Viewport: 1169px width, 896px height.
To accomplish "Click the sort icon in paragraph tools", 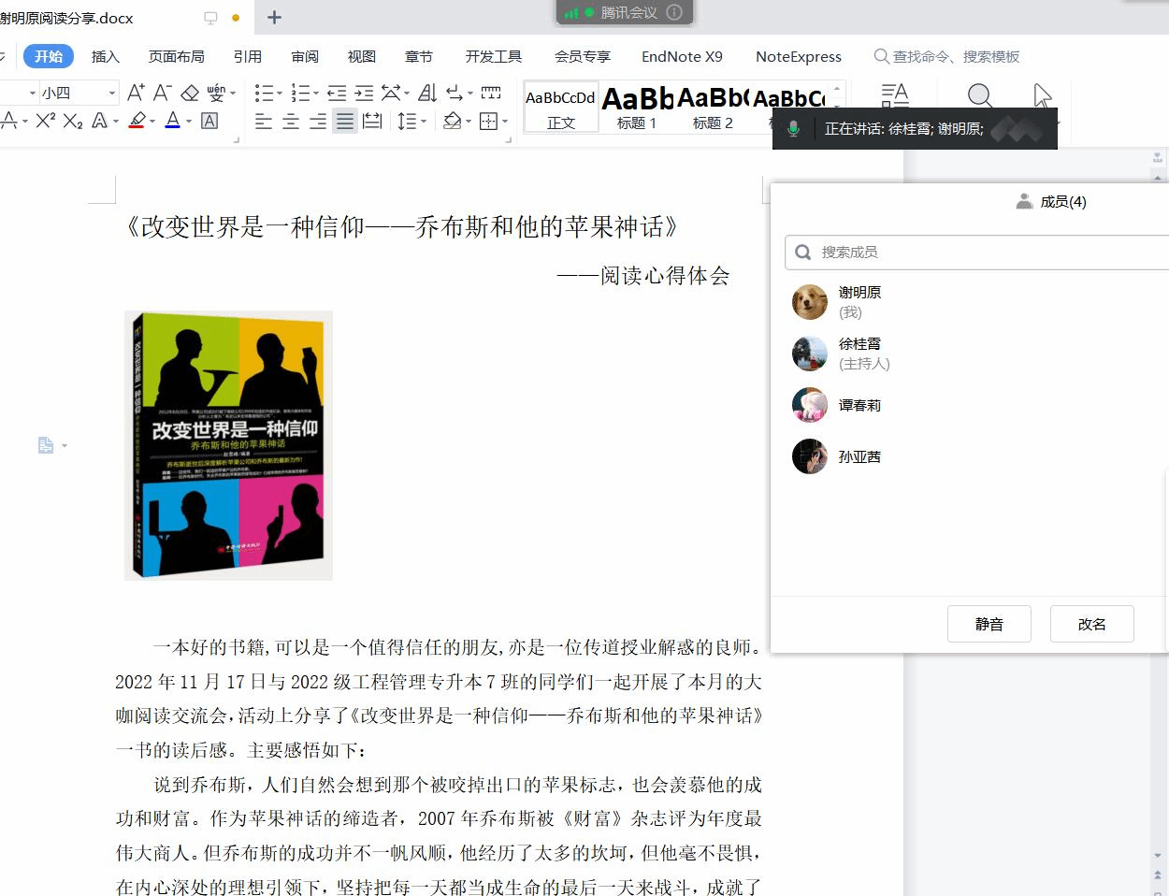I will [x=427, y=93].
